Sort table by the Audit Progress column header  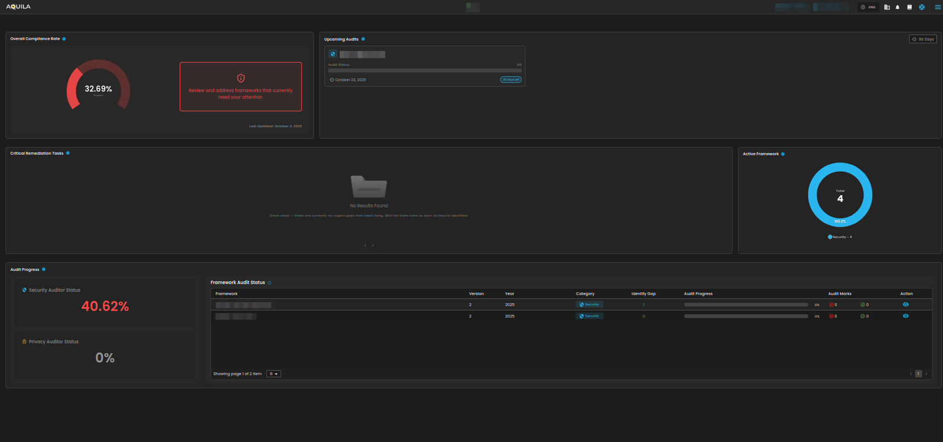pos(698,294)
